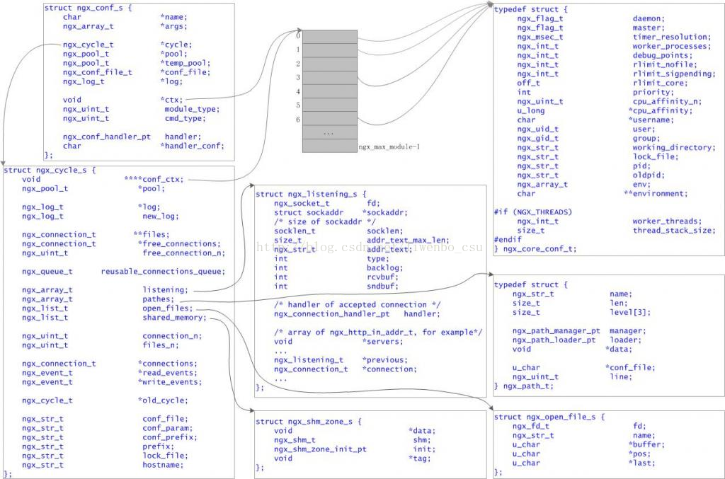The image size is (725, 479).
Task: Select the '****conf_ctx;' member
Action: pyautogui.click(x=154, y=179)
